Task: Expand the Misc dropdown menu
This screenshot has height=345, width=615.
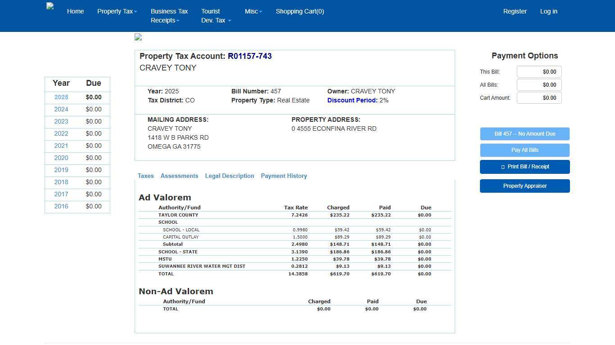Action: 253,11
